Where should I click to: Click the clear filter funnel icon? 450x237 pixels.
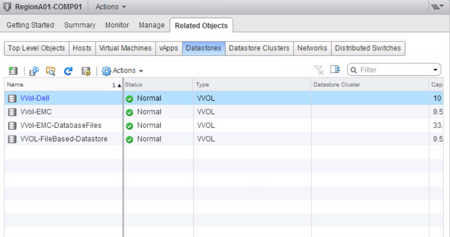[x=319, y=70]
